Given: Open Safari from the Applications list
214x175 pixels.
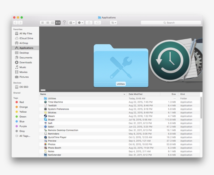Looking at the screenshot, I should 51,126.
